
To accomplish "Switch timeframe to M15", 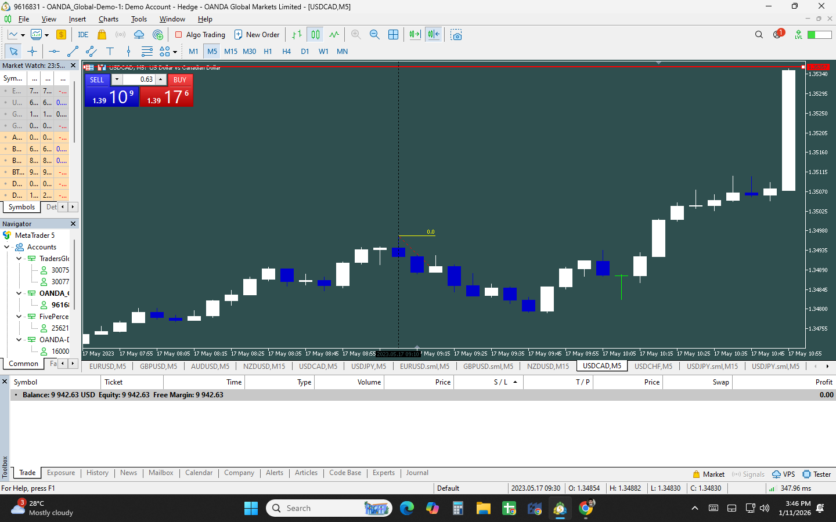I will [x=231, y=52].
